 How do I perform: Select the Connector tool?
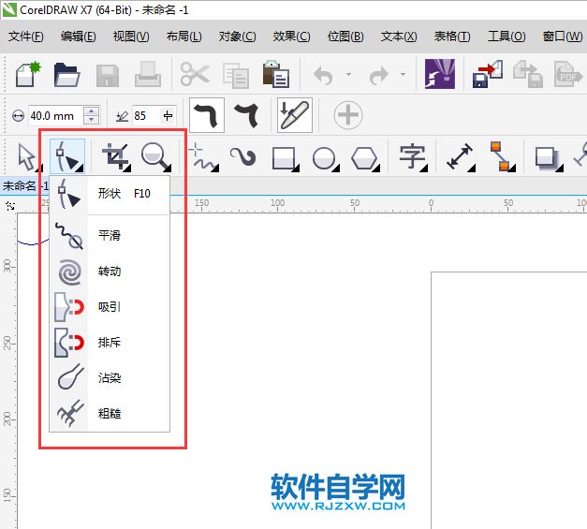503,156
